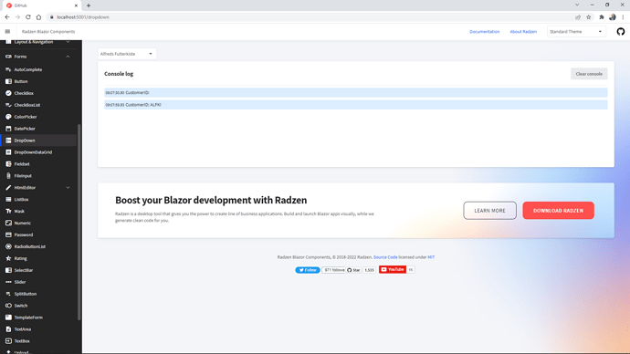630x354 pixels.
Task: Click the Console log heading
Action: [119, 74]
